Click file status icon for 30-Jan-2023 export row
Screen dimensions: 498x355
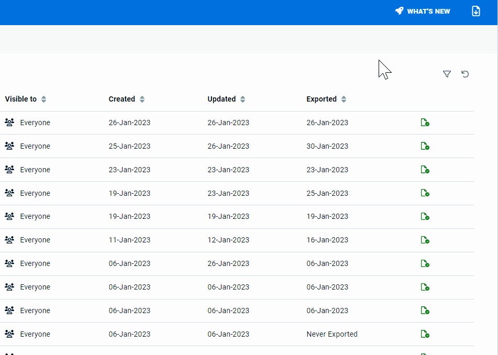[x=425, y=146]
